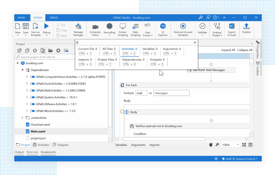Viewport: 275px width, 175px height.
Task: Collapse the booking.com project node
Action: [17, 63]
